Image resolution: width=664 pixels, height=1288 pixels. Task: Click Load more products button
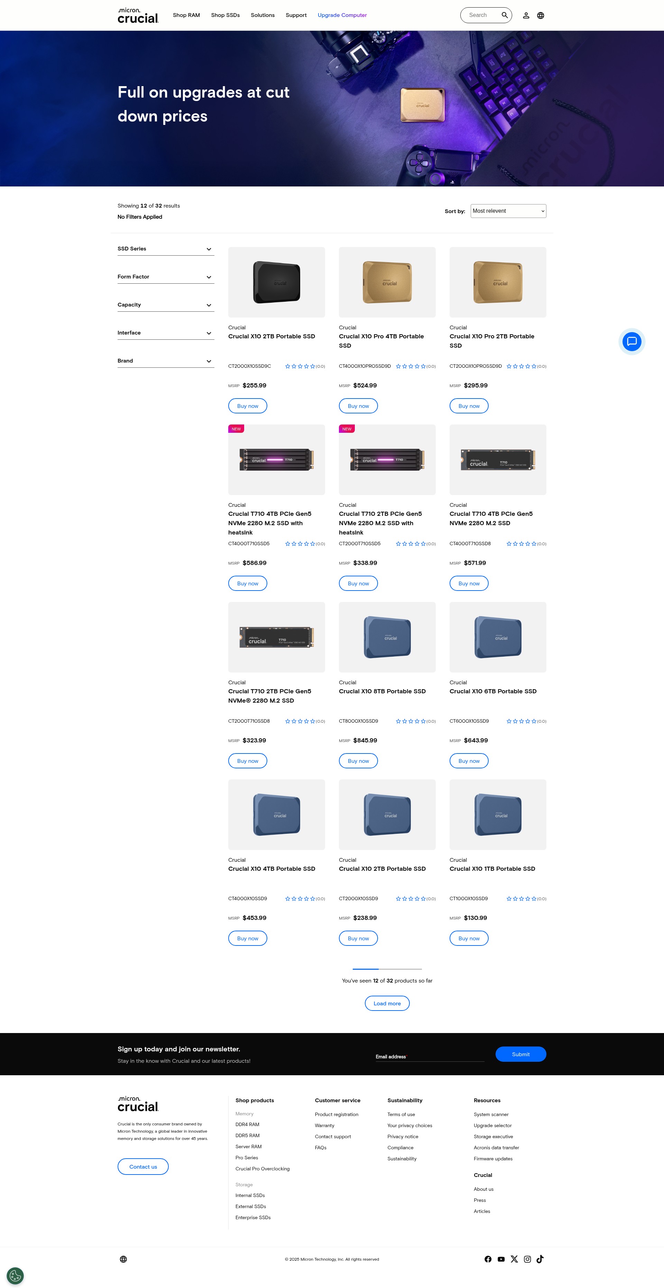(x=387, y=1004)
